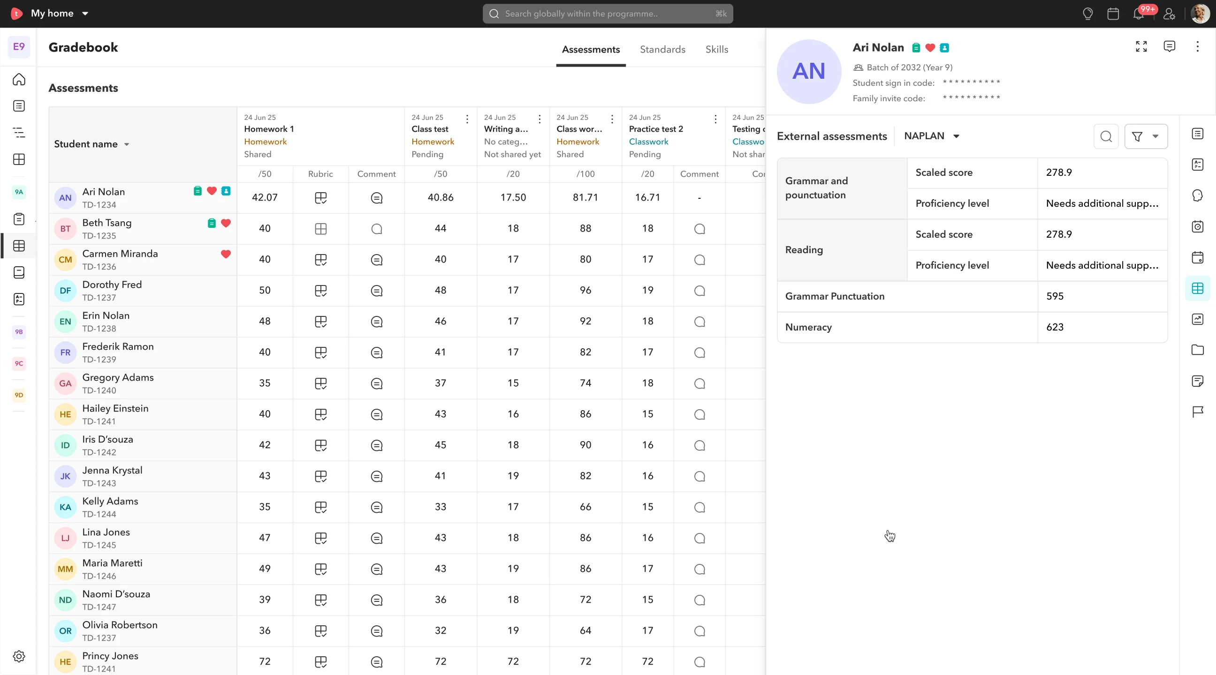Open folder icon in student panel side rail
Image resolution: width=1216 pixels, height=675 pixels.
tap(1198, 350)
